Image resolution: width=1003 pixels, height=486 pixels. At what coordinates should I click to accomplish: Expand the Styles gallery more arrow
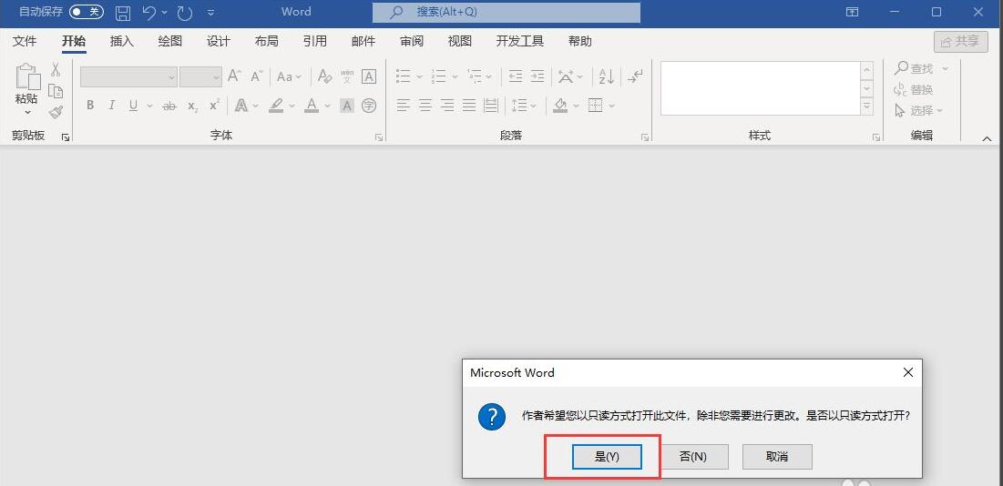pyautogui.click(x=866, y=106)
